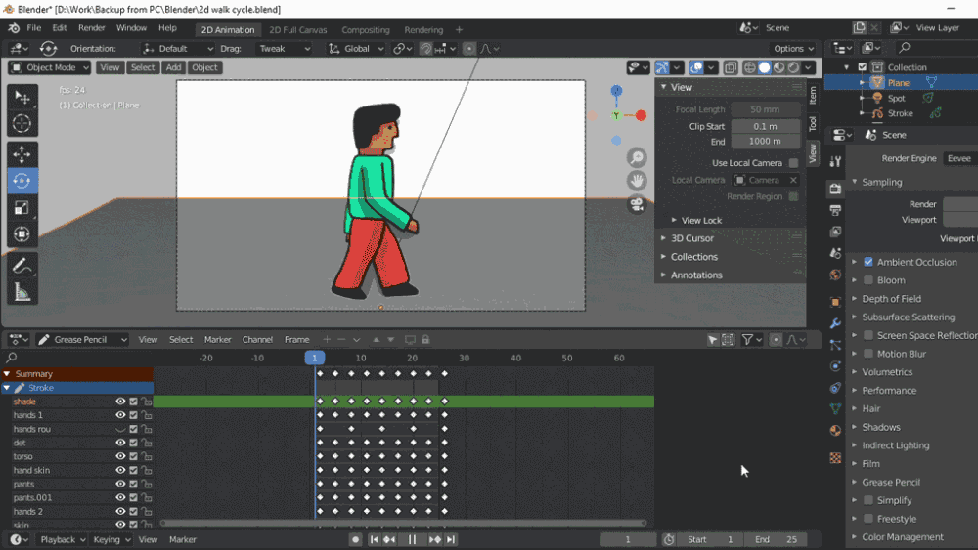
Task: Select the Spot light in outliner
Action: tap(896, 98)
